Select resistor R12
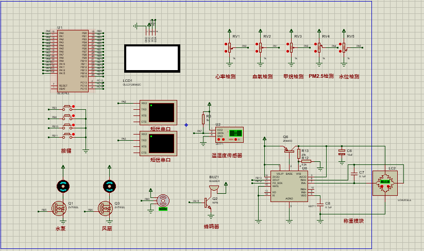Viewport: 424px width, 251px height. [306, 161]
